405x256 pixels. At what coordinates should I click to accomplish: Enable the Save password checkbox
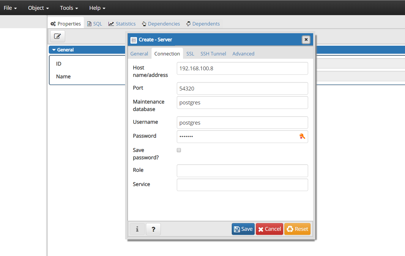click(179, 150)
